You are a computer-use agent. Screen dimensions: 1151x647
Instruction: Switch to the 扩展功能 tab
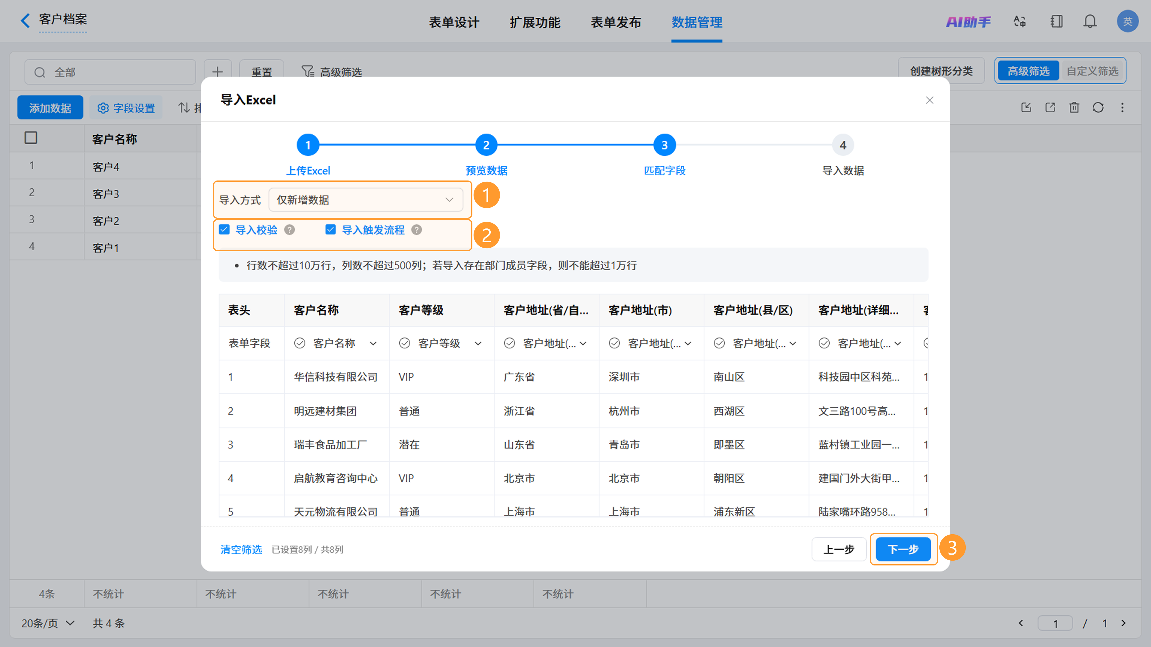click(535, 22)
